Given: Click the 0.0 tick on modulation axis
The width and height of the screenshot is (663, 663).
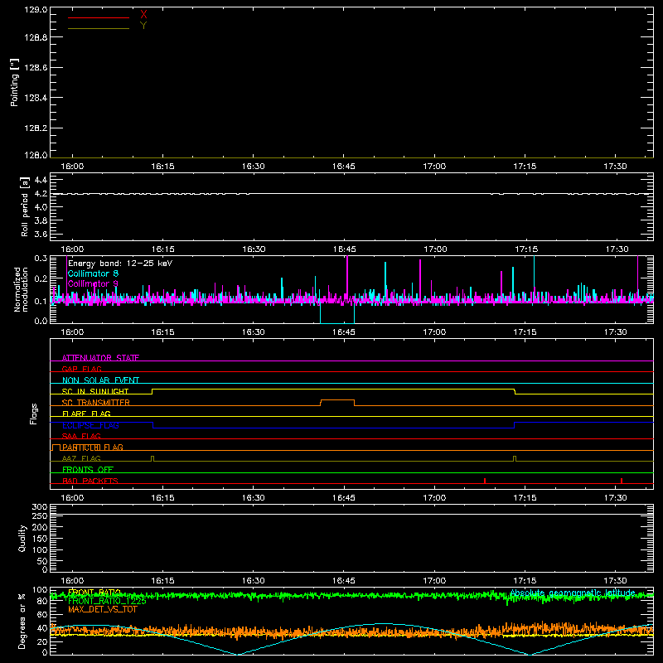Looking at the screenshot, I should (x=41, y=321).
